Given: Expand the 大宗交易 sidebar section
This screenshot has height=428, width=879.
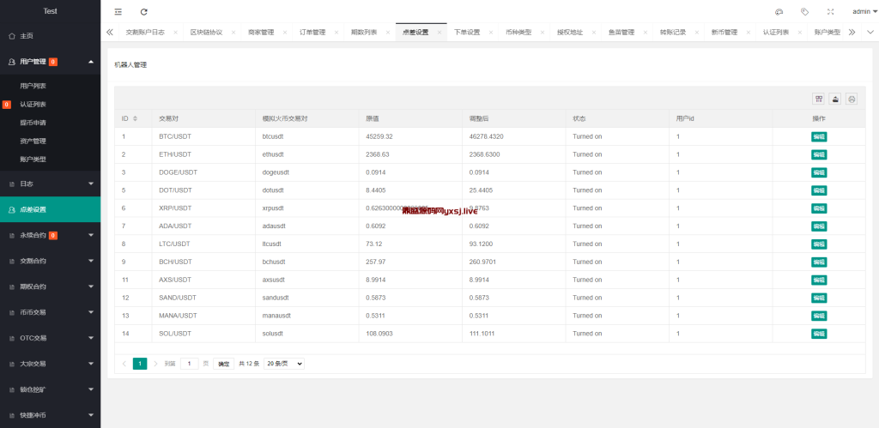Looking at the screenshot, I should point(51,364).
